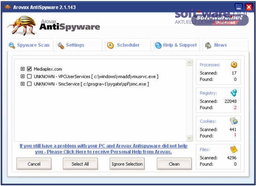Uncheck the Mediaplex.com checkbox
The image size is (256, 186).
(x=29, y=69)
